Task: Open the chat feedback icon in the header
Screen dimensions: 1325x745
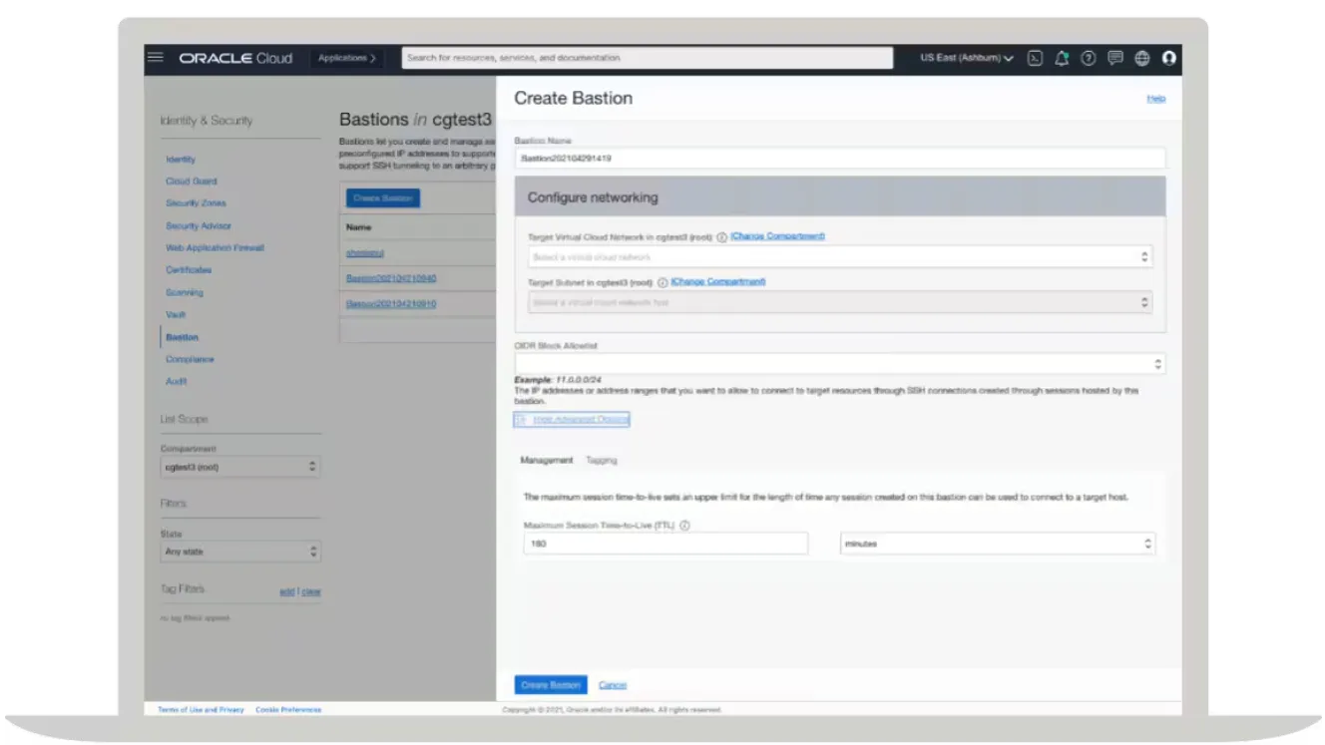Action: tap(1115, 58)
